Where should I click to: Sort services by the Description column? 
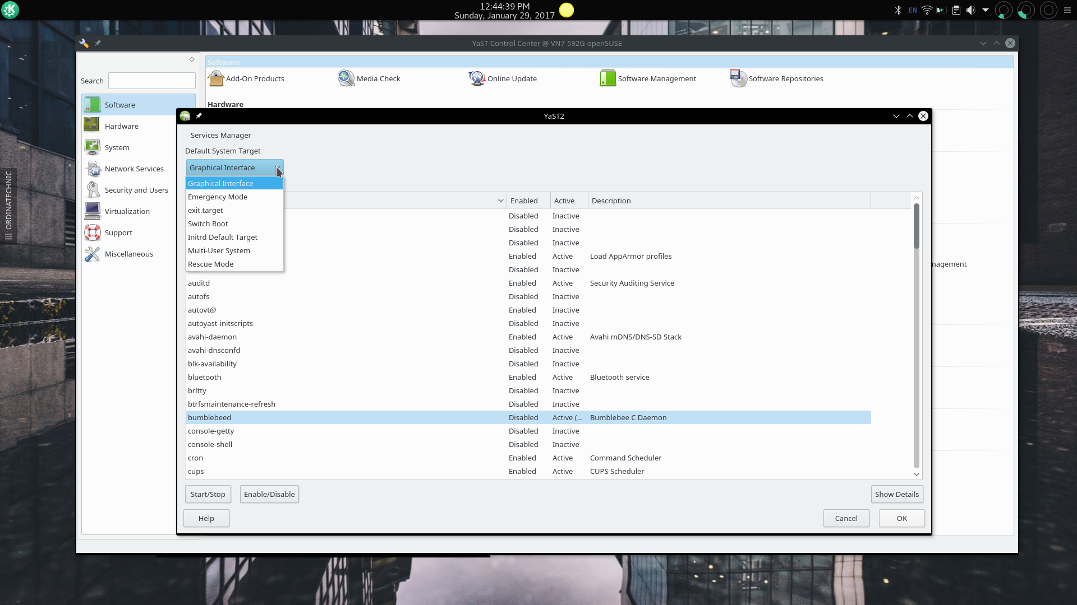[729, 201]
